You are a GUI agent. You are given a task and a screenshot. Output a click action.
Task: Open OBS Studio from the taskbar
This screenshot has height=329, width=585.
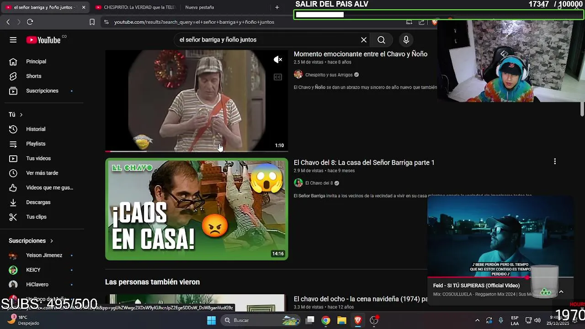374,320
